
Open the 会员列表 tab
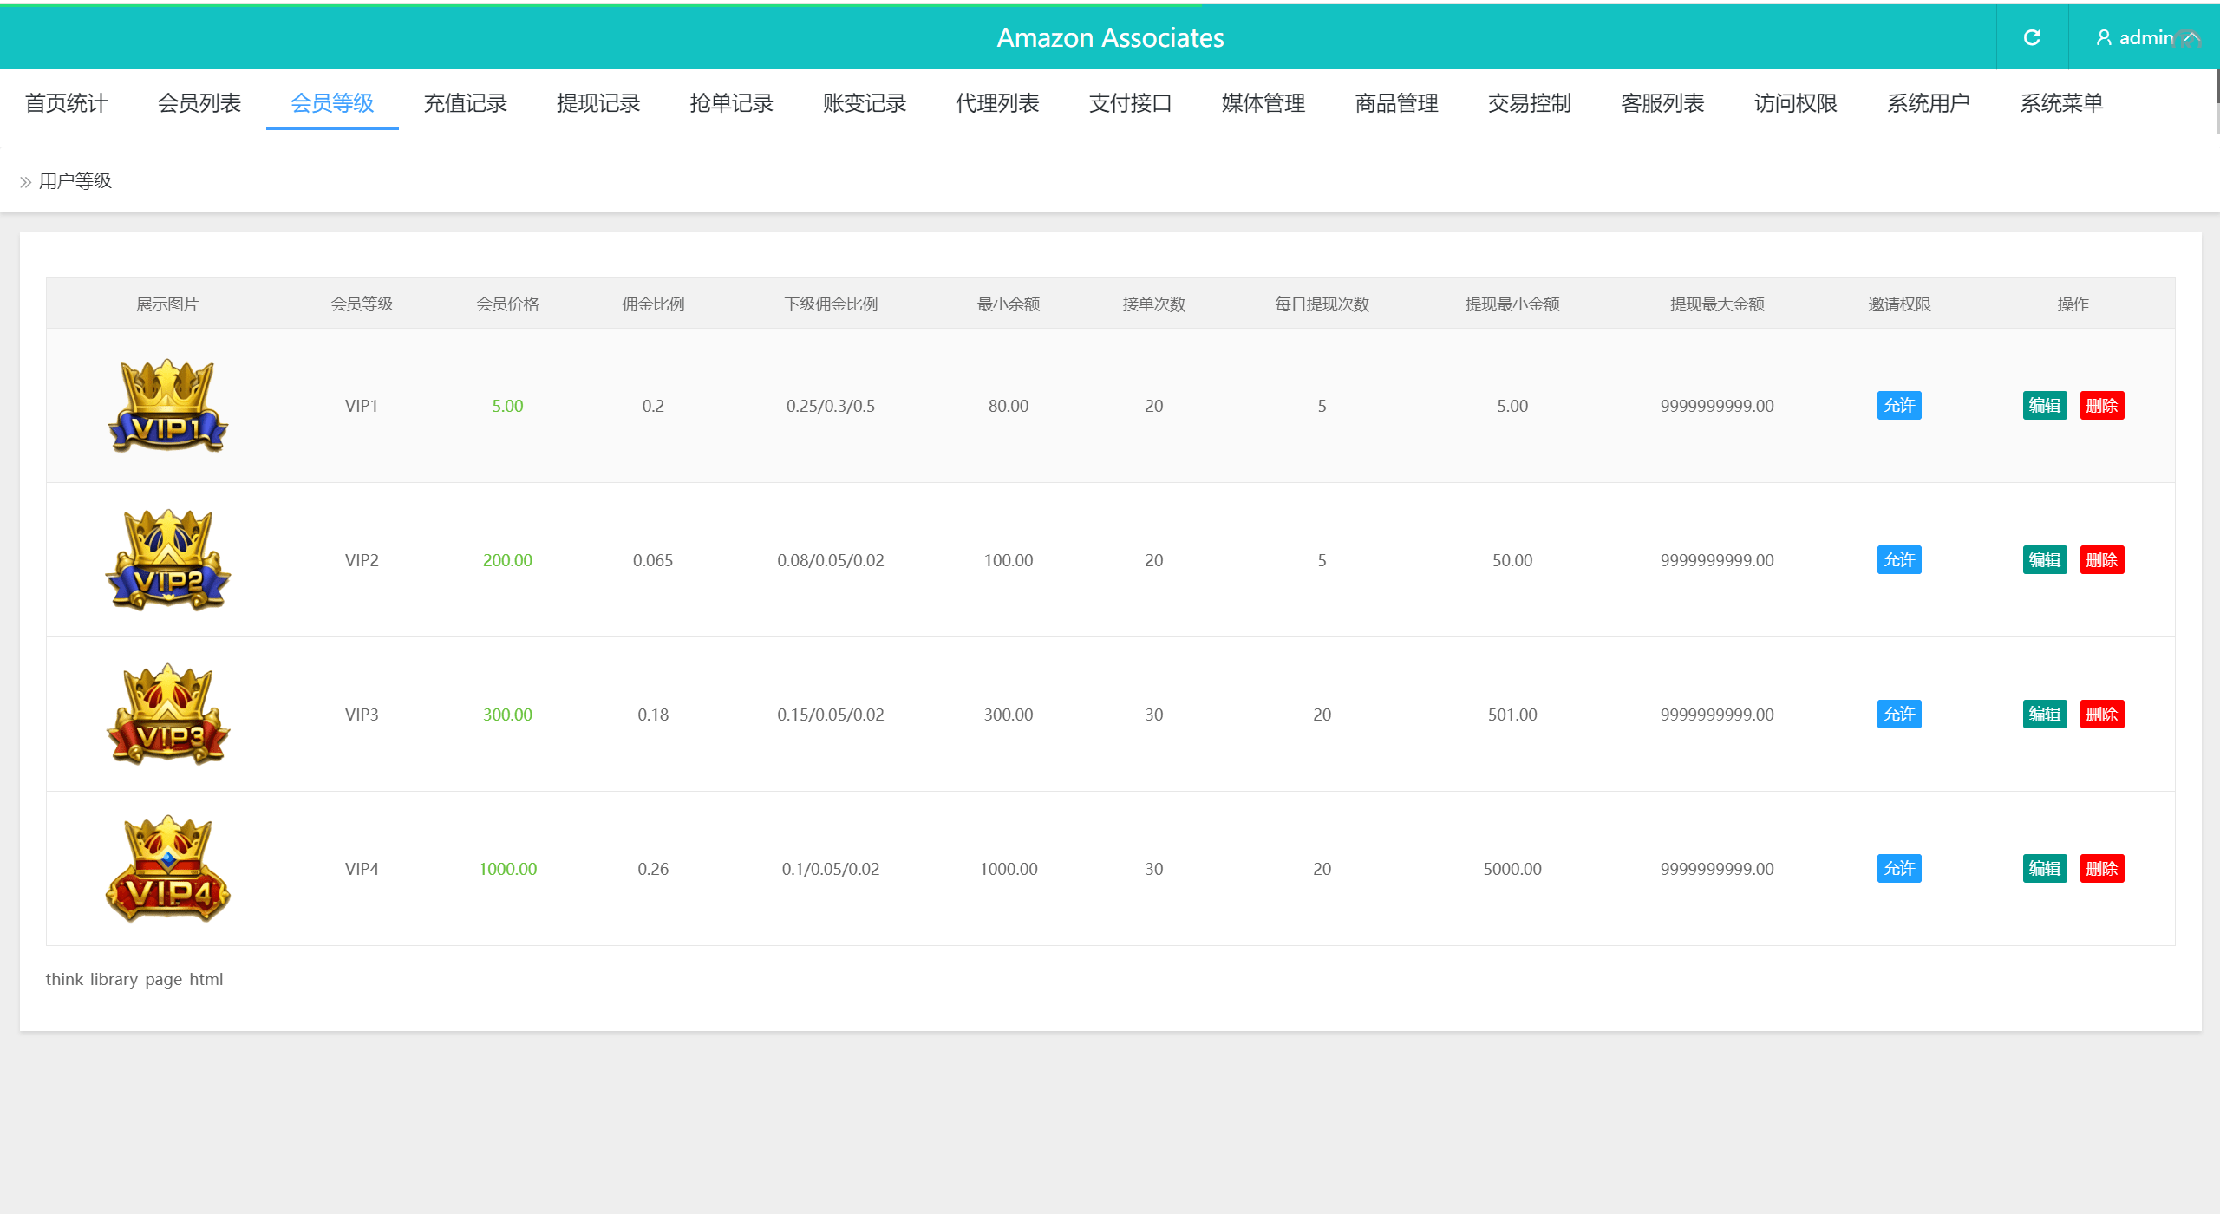(x=199, y=103)
